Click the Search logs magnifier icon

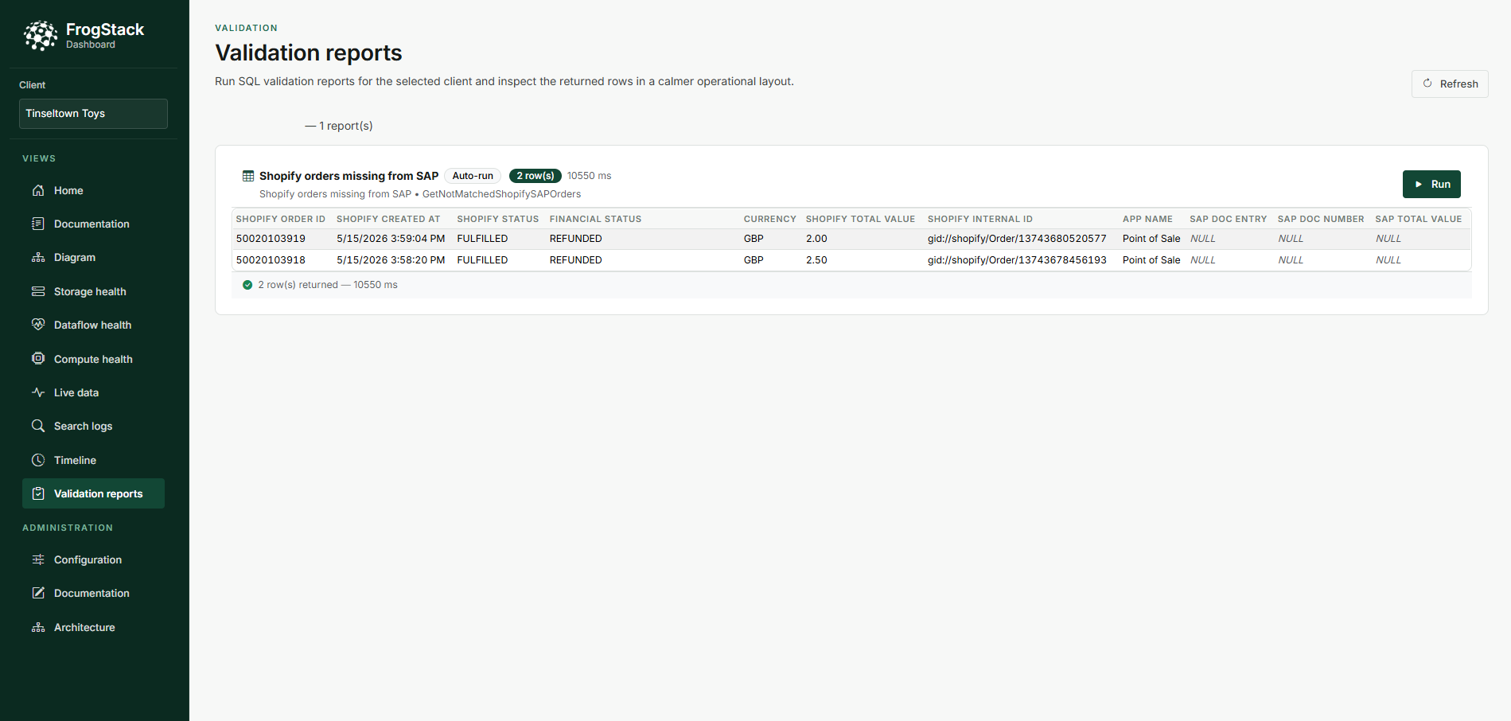[38, 426]
